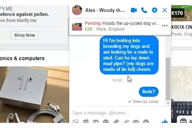This screenshot has width=192, height=128.
Task: Click Alex's profile picture in chat header
Action: tap(77, 10)
